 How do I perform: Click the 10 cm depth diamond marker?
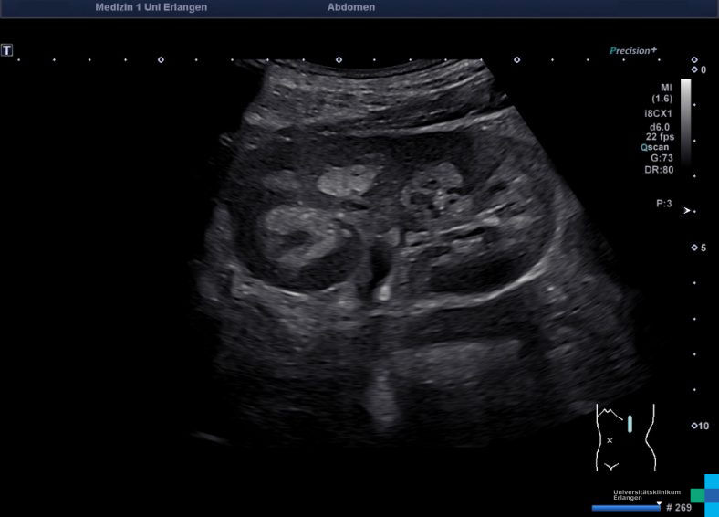click(x=693, y=426)
